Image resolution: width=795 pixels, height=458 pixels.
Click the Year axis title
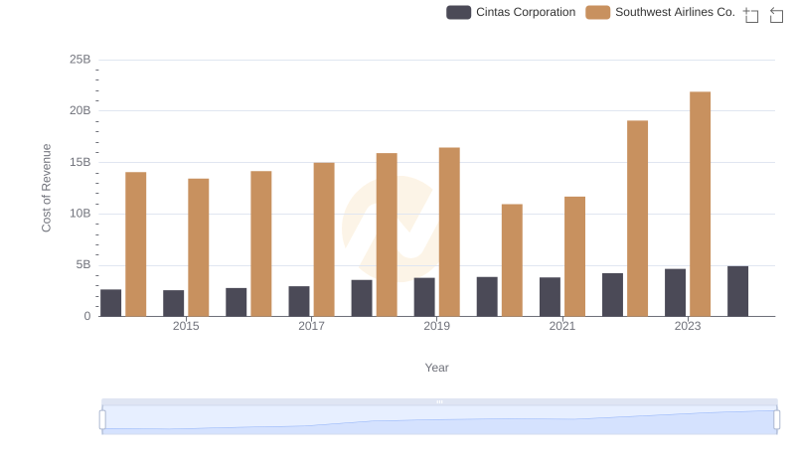coord(436,368)
